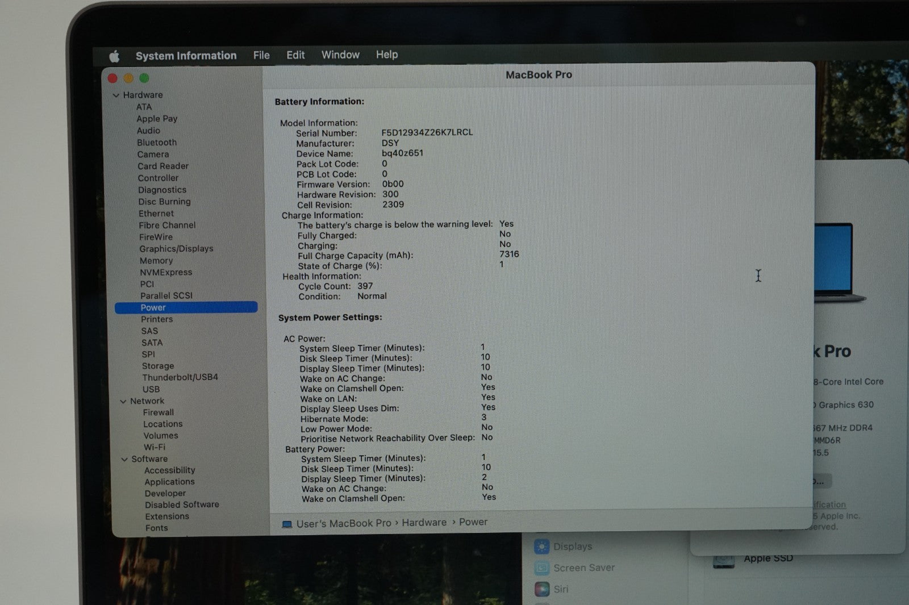The width and height of the screenshot is (909, 605).
Task: Select PCI in the sidebar
Action: point(147,285)
